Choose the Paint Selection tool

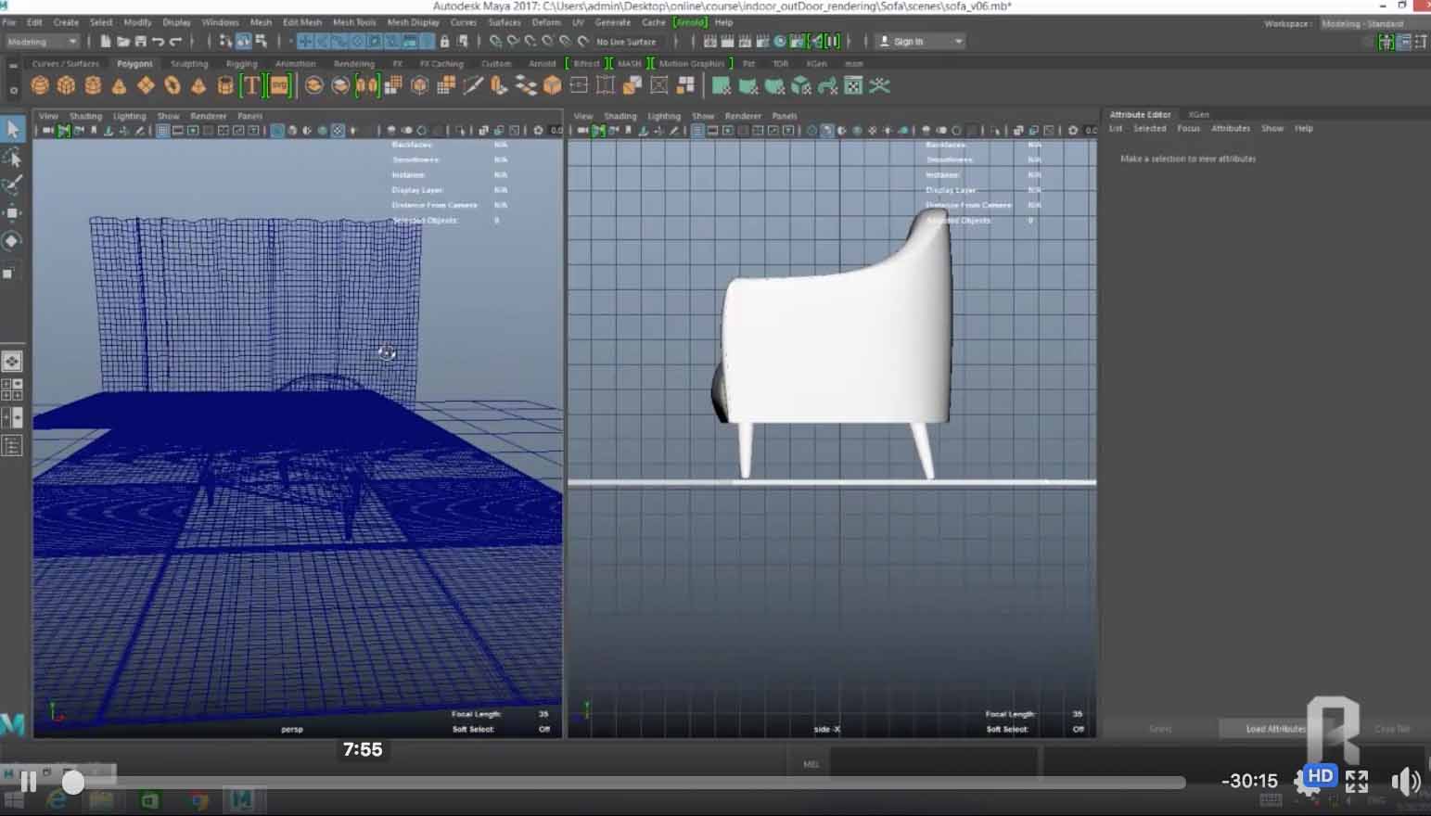coord(12,185)
